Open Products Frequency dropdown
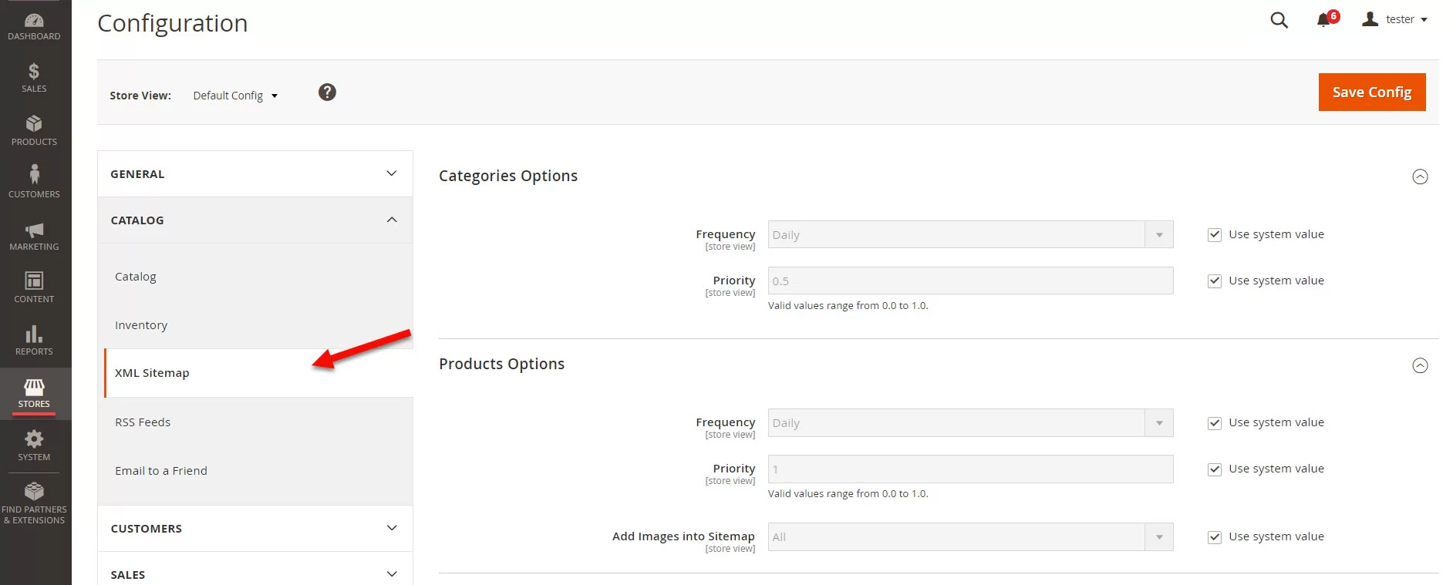 click(970, 423)
